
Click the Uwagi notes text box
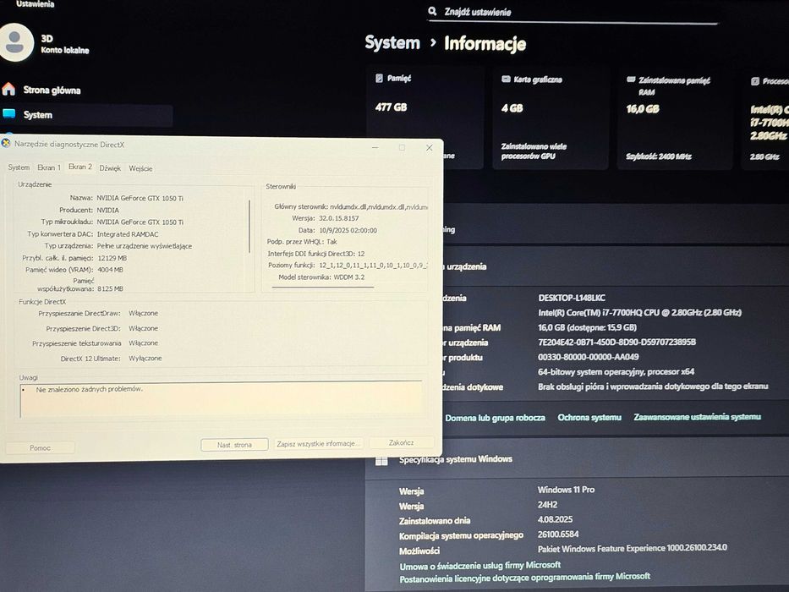[x=221, y=399]
